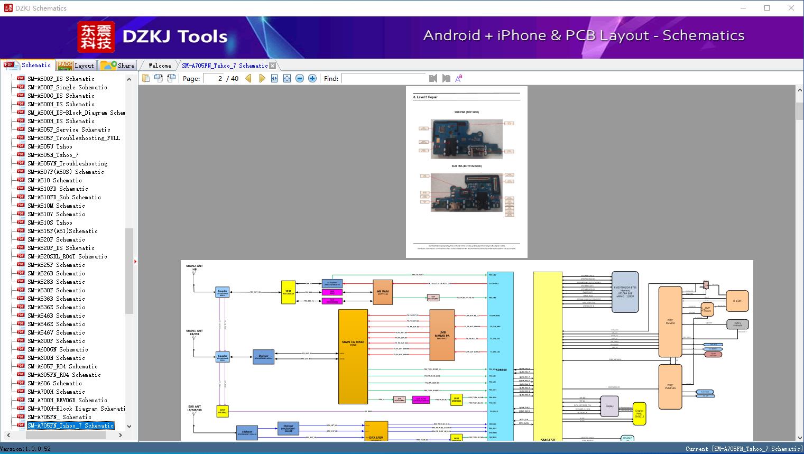Click the file tree scroll-up arrow

(129, 79)
